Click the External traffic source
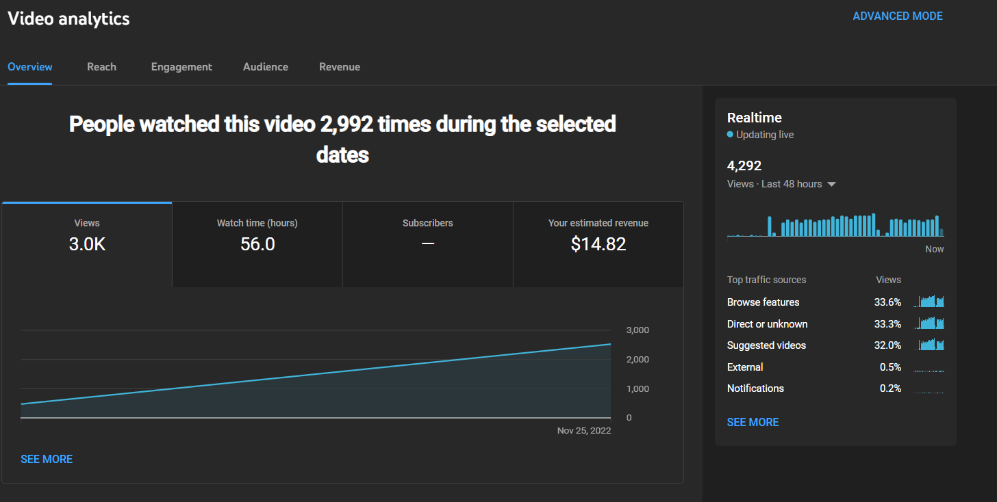 coord(745,367)
